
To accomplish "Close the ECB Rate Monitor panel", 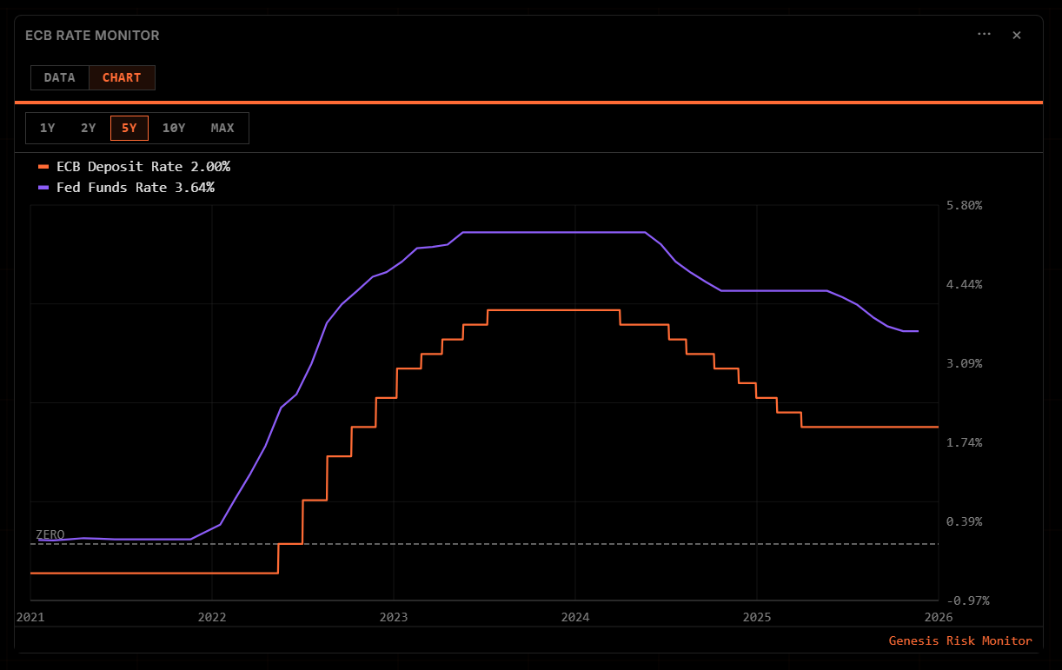I will point(1017,35).
